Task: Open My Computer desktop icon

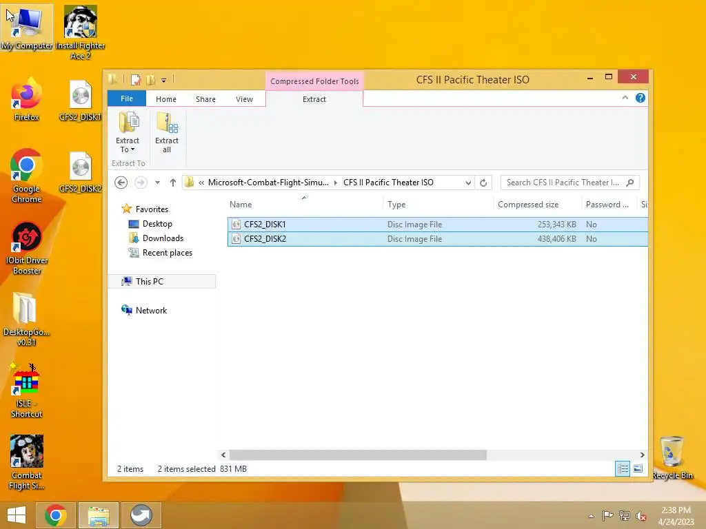Action: [27, 27]
